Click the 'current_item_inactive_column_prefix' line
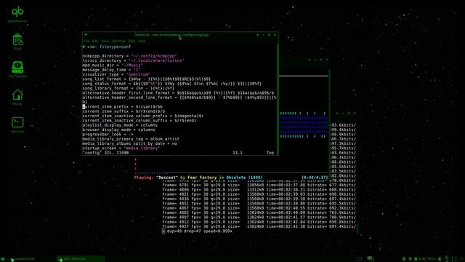This screenshot has width=465, height=262. [x=143, y=116]
